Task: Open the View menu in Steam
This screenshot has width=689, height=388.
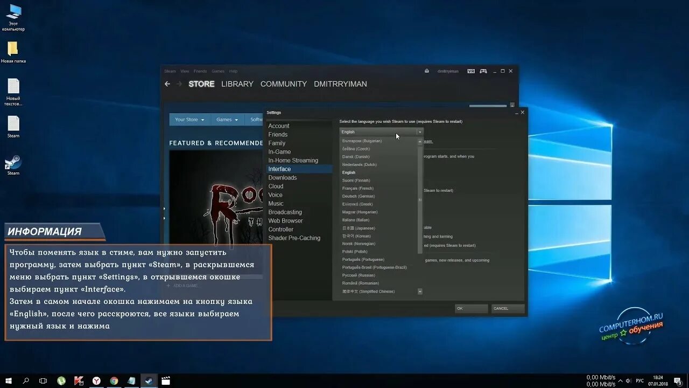Action: point(185,71)
